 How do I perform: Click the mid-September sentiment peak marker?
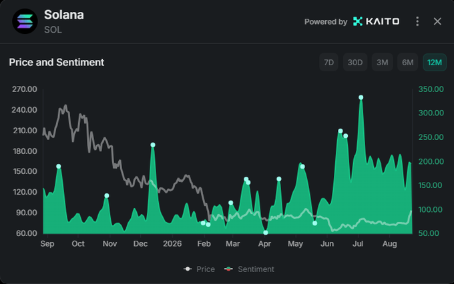tap(59, 166)
